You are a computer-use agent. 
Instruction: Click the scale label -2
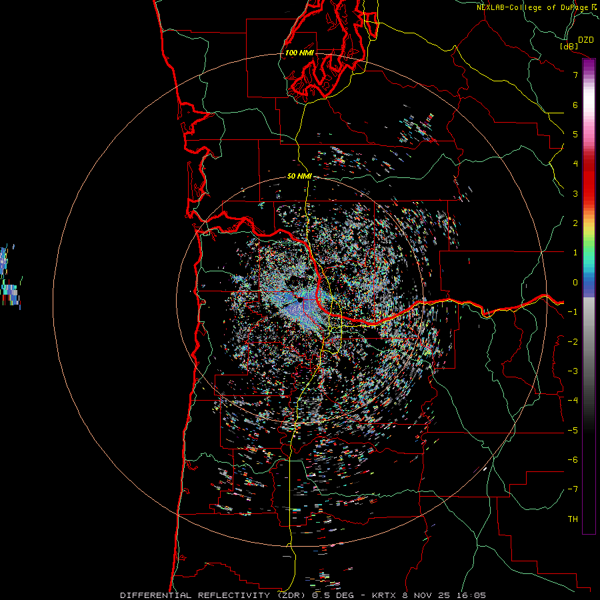tap(573, 341)
